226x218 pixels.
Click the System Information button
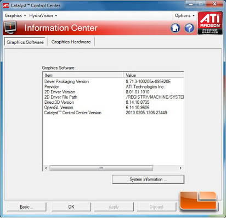(x=148, y=180)
